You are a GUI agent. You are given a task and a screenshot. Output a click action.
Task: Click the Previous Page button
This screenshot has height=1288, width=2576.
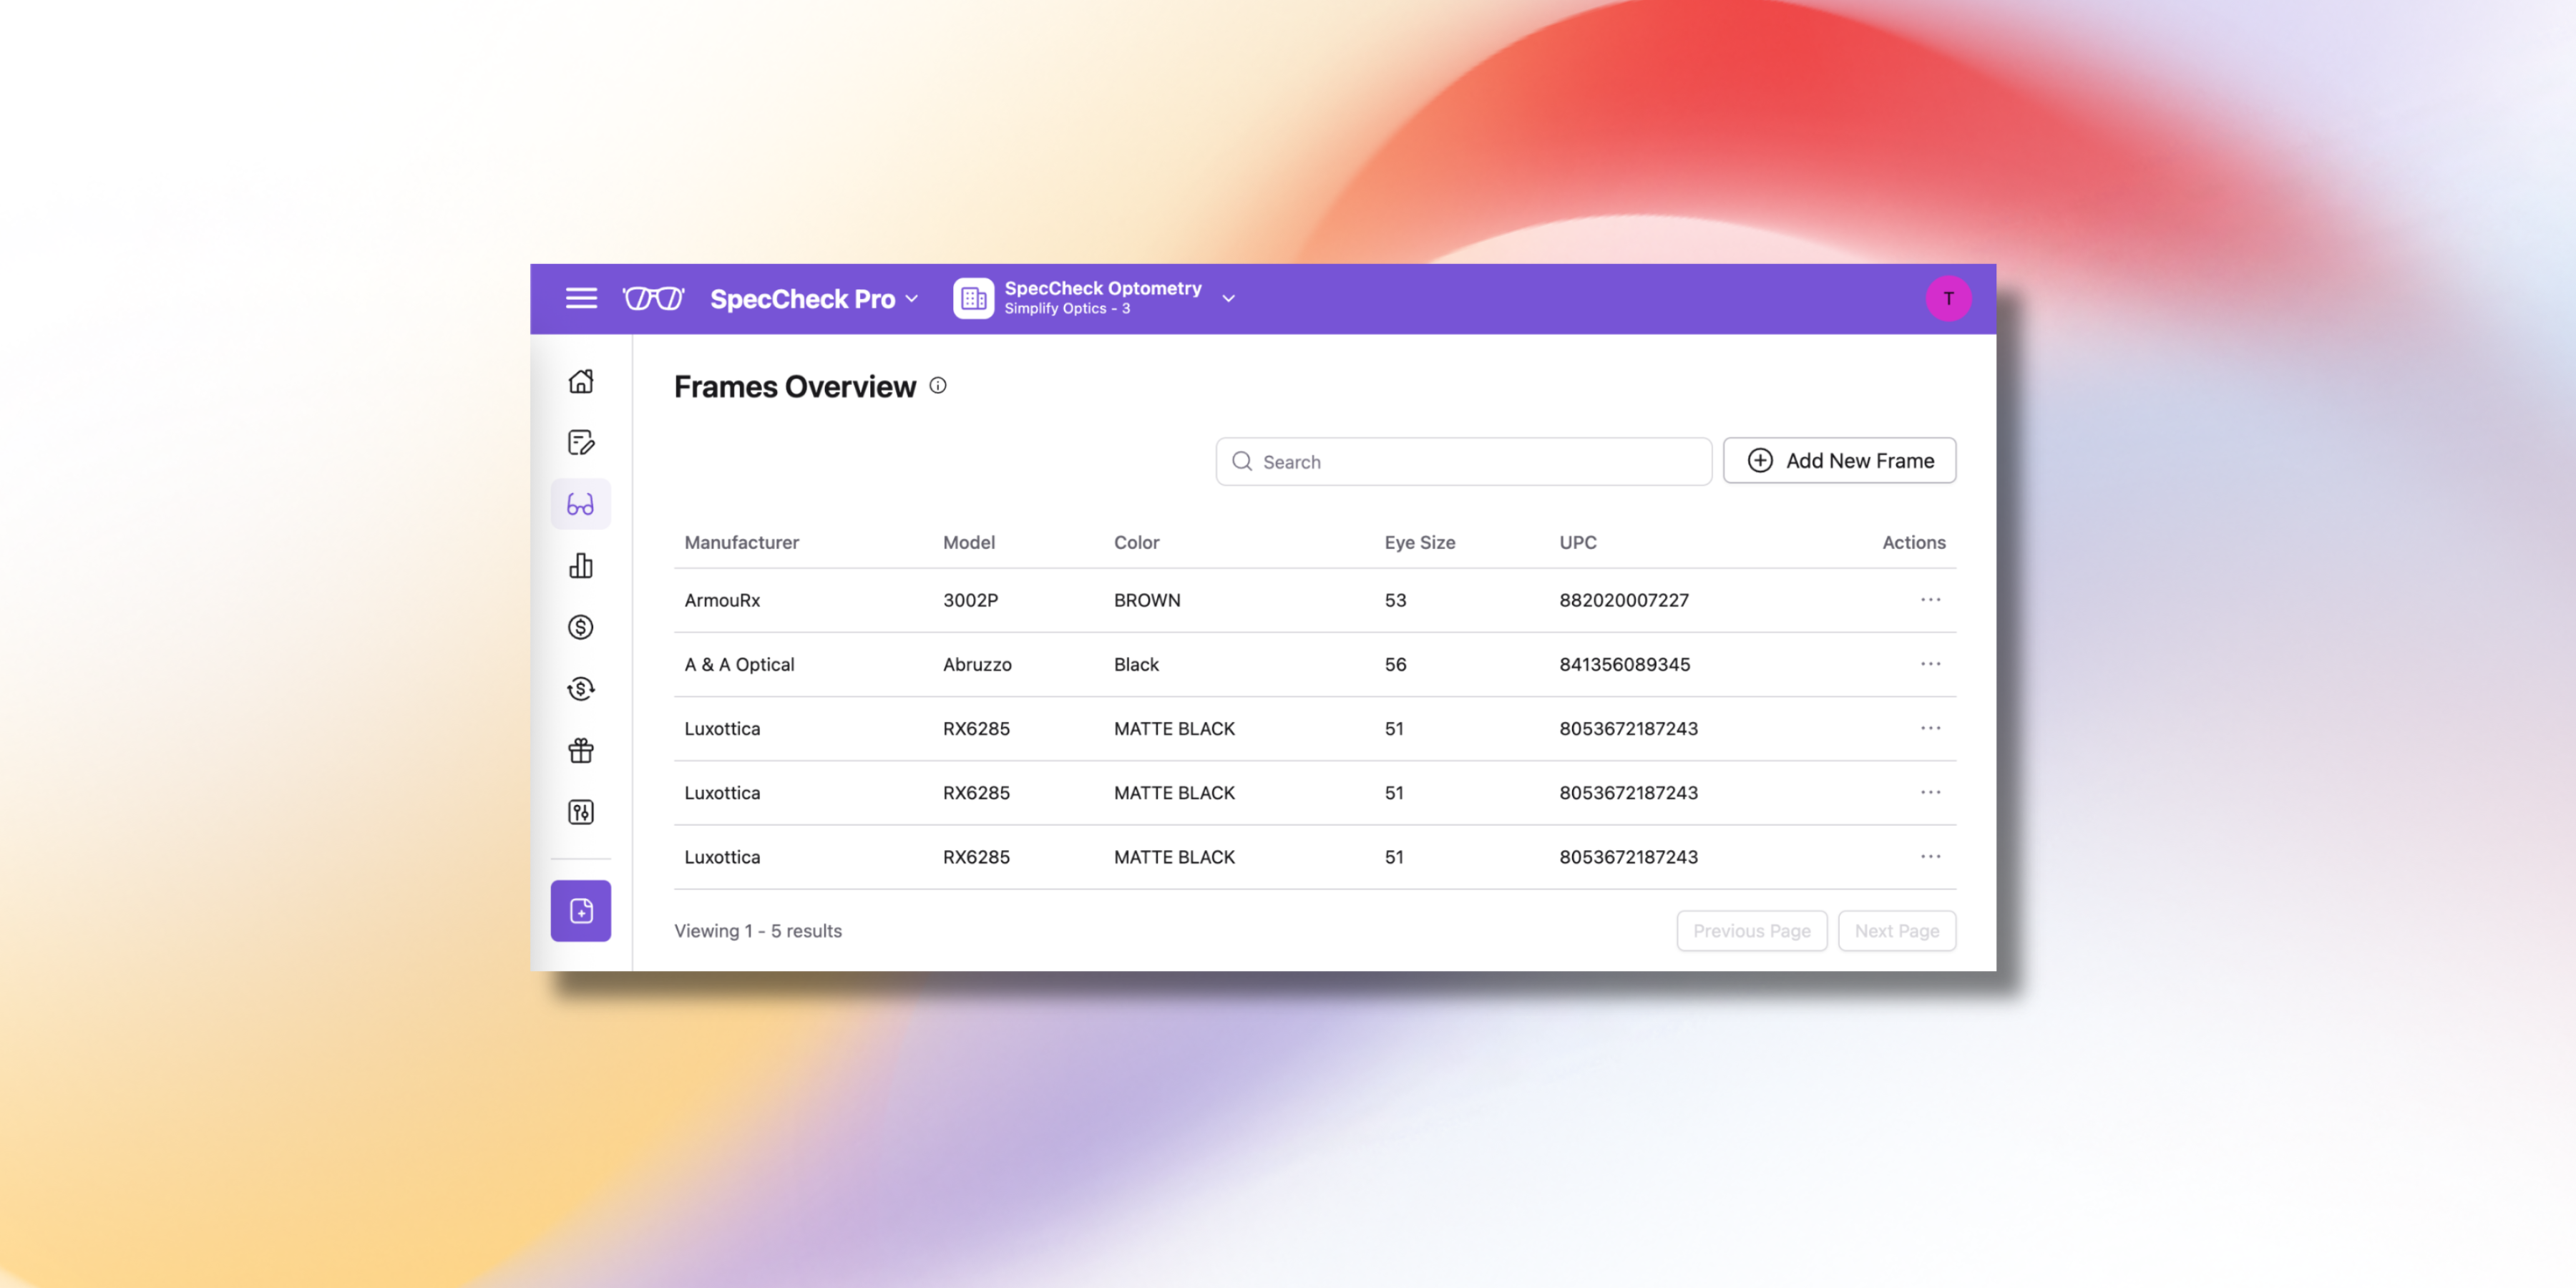coord(1751,931)
